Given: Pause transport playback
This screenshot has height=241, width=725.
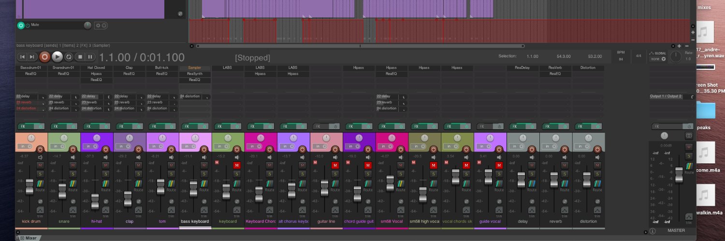Looking at the screenshot, I should (90, 57).
